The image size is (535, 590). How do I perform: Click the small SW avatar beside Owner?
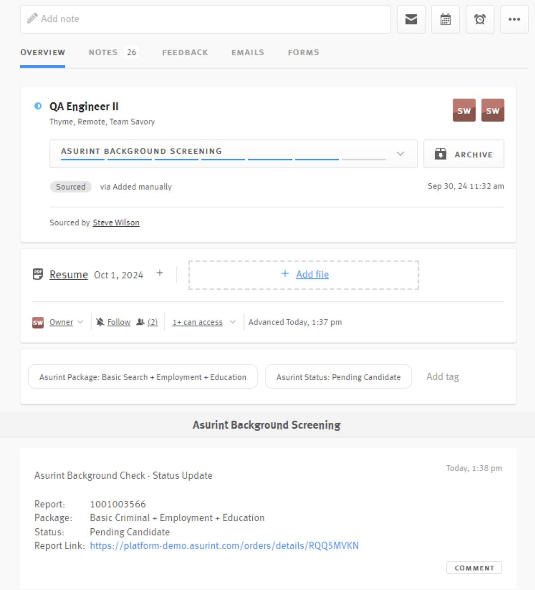point(38,322)
